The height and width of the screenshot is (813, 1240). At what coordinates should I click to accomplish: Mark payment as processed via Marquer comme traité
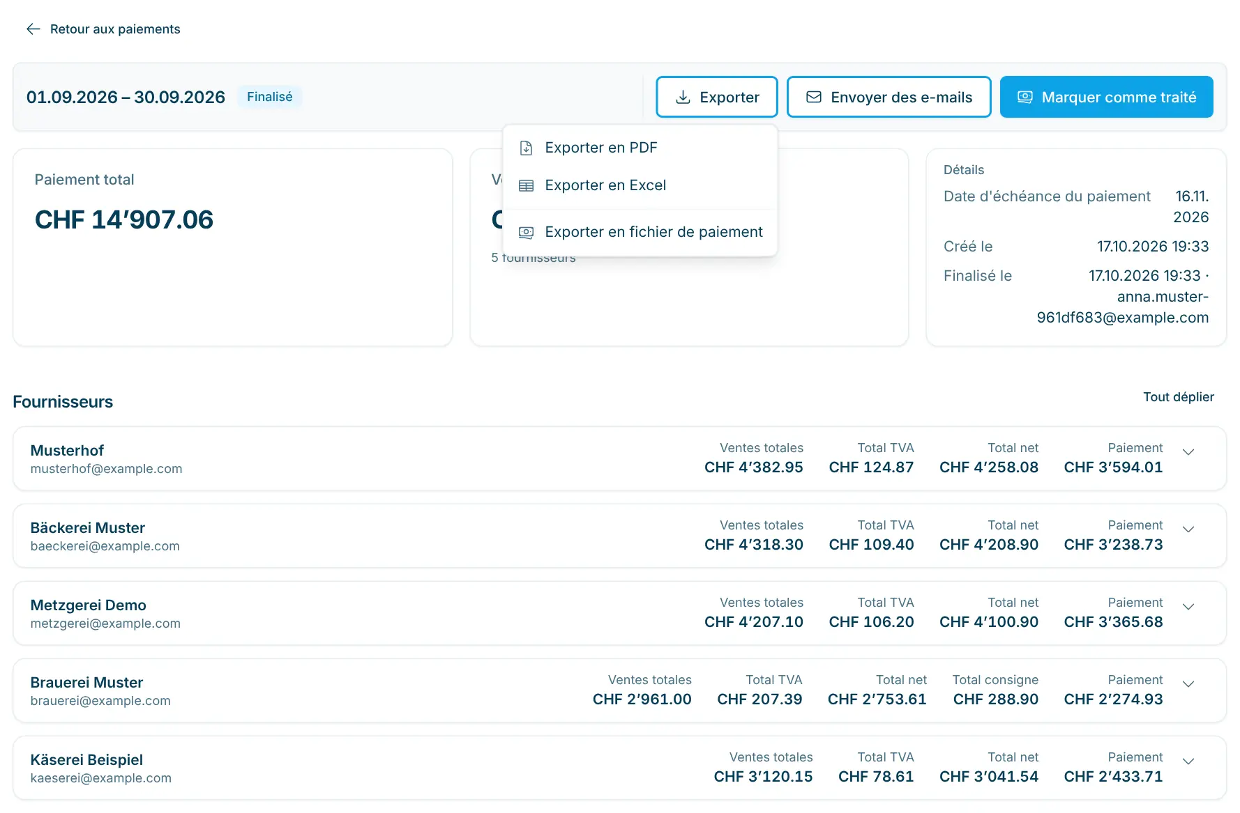pyautogui.click(x=1107, y=97)
